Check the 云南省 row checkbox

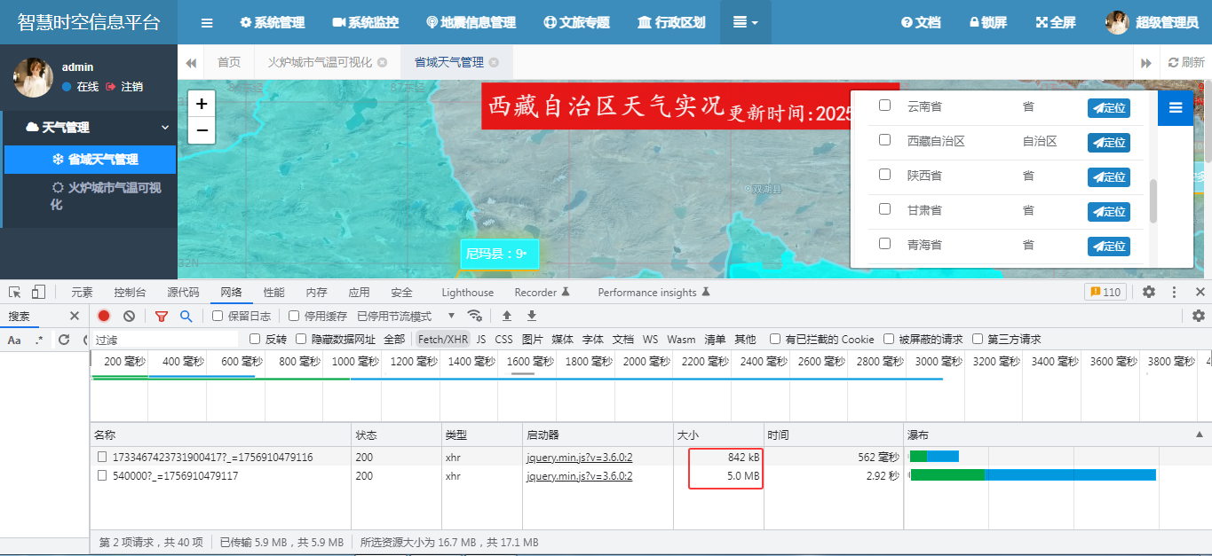click(884, 106)
